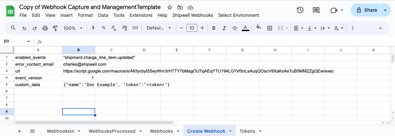Open more number formats 123

[135, 28]
